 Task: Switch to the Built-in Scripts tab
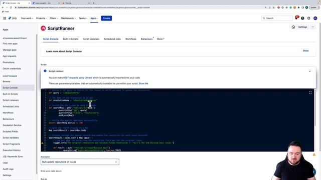click(x=71, y=39)
